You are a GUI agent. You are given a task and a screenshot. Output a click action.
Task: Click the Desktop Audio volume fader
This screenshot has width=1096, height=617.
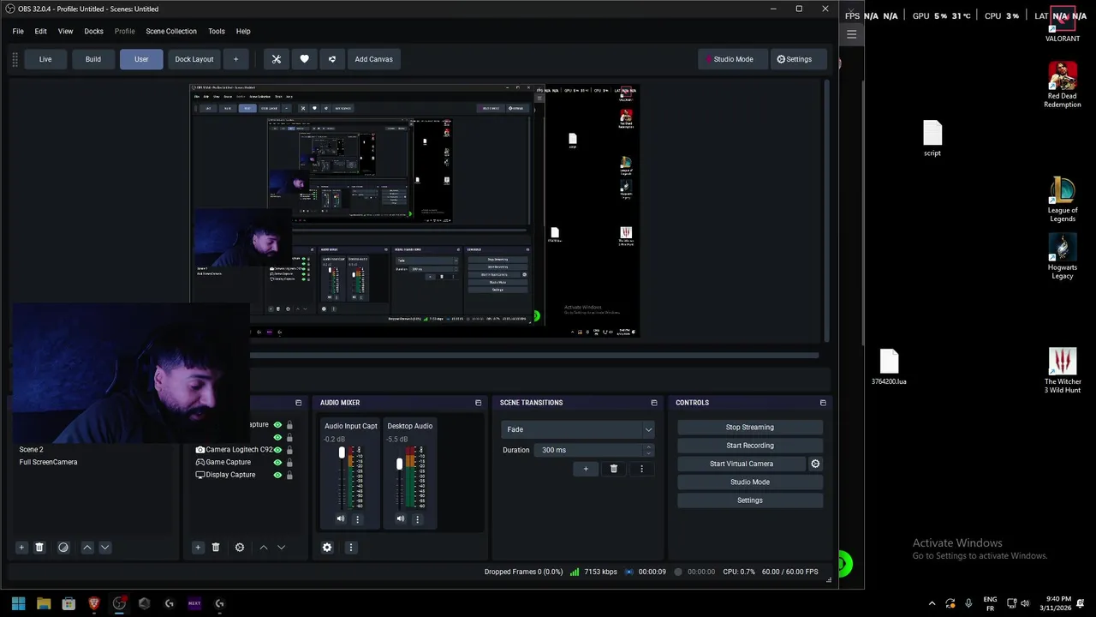(x=399, y=464)
